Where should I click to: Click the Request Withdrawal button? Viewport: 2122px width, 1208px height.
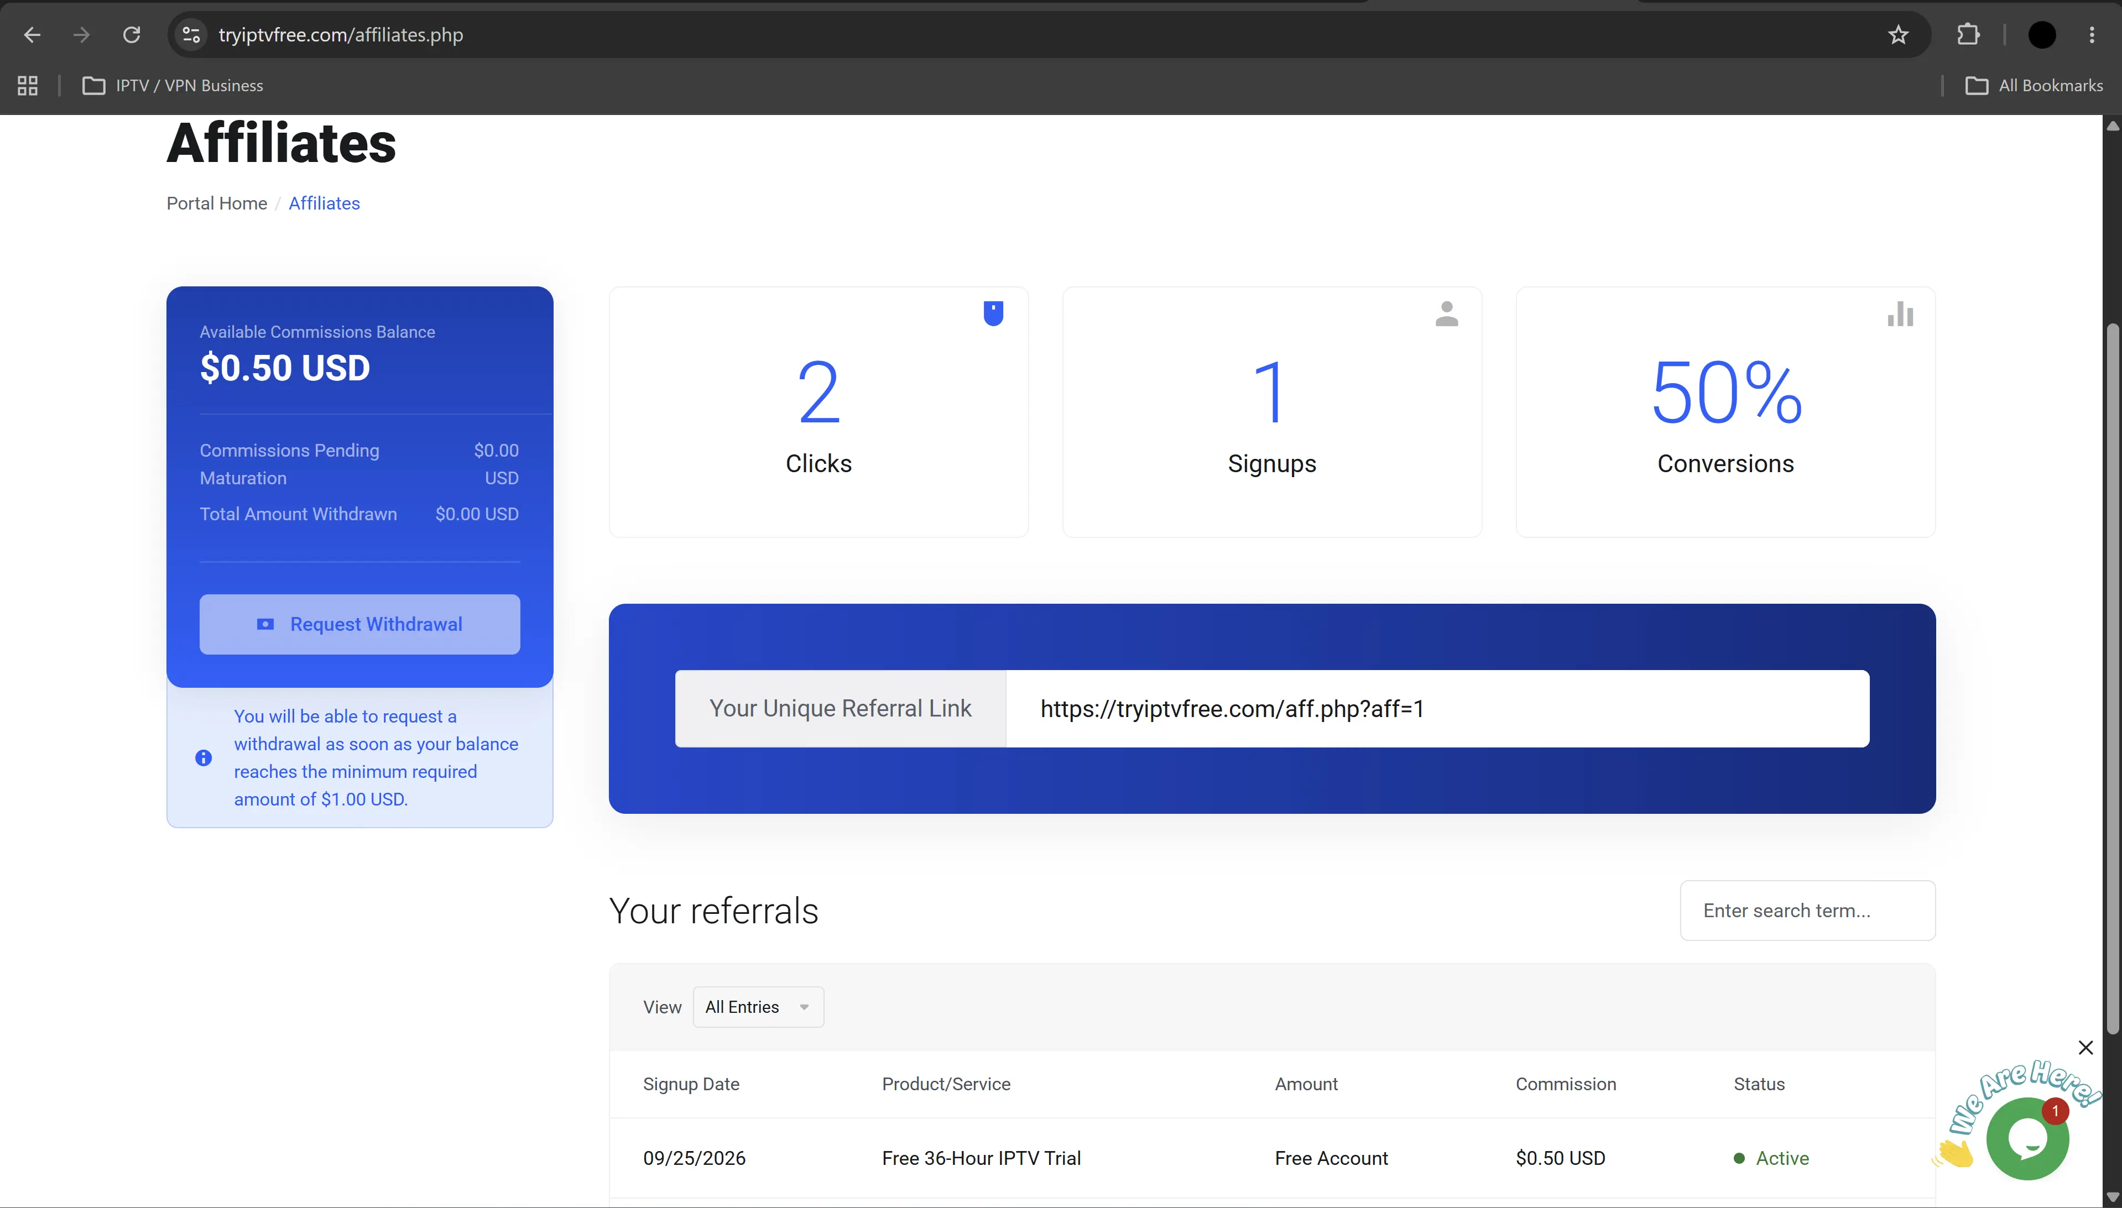[x=359, y=624]
